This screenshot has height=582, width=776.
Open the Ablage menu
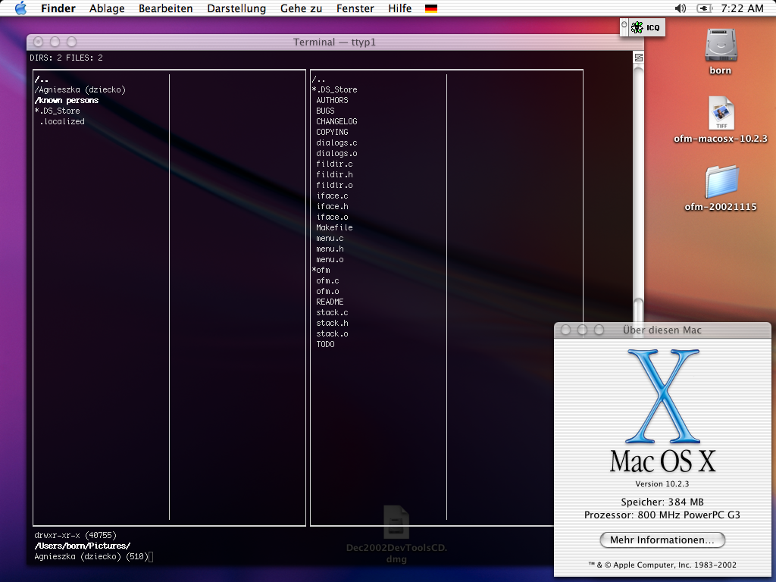(x=108, y=8)
